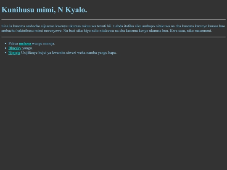Click the word 'Pakua' in the list
The image size is (227, 170).
point(13,44)
